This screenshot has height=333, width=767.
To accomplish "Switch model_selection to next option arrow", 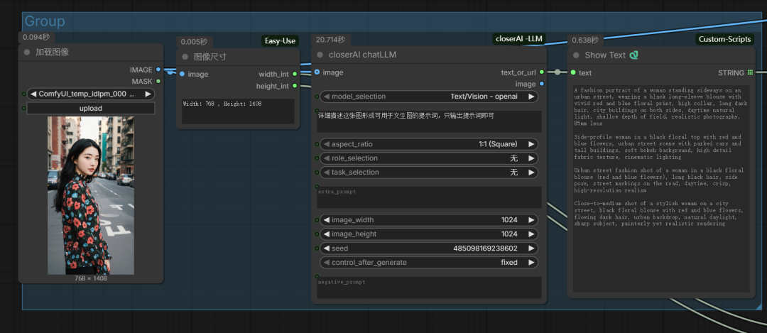I will (x=531, y=97).
